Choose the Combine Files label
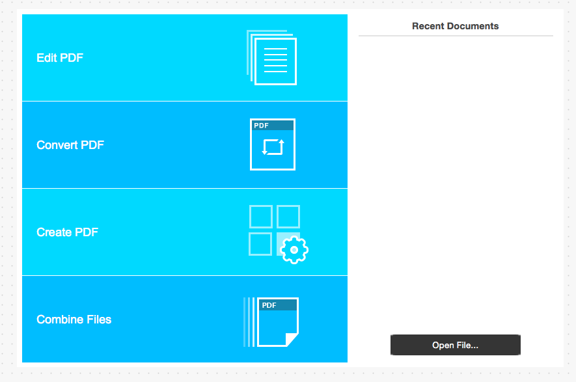 click(74, 320)
